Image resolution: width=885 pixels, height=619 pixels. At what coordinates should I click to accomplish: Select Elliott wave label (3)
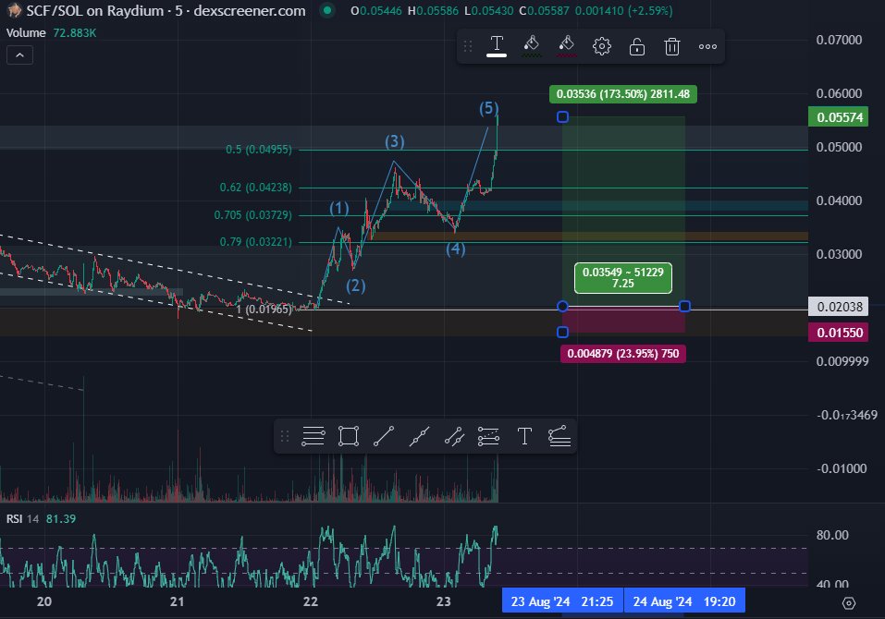point(395,141)
